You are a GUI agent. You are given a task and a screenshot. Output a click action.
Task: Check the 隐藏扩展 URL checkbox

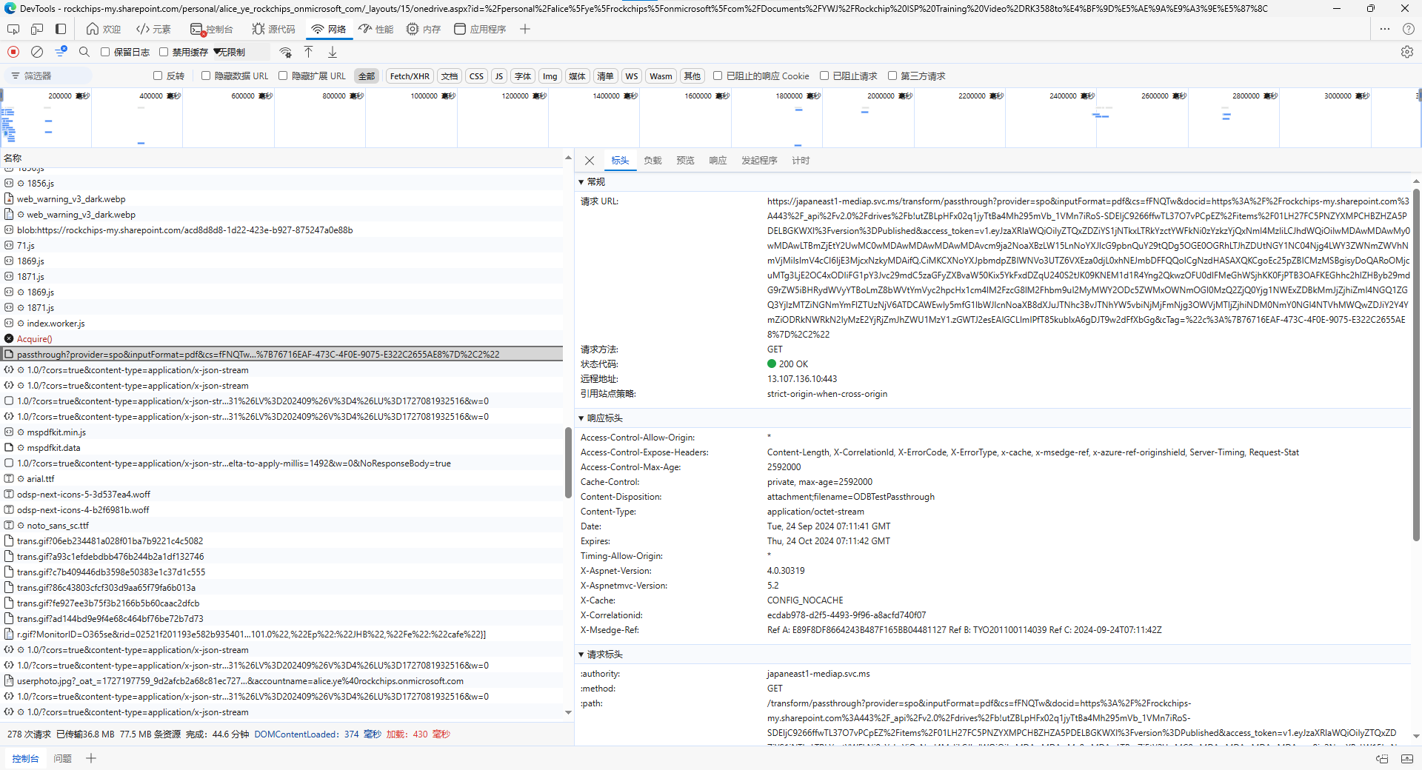283,76
